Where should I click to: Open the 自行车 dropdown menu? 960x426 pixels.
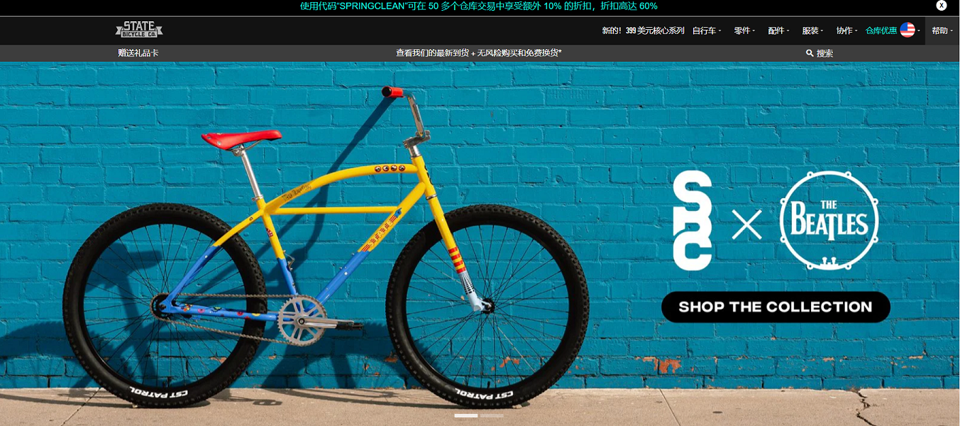(x=707, y=31)
